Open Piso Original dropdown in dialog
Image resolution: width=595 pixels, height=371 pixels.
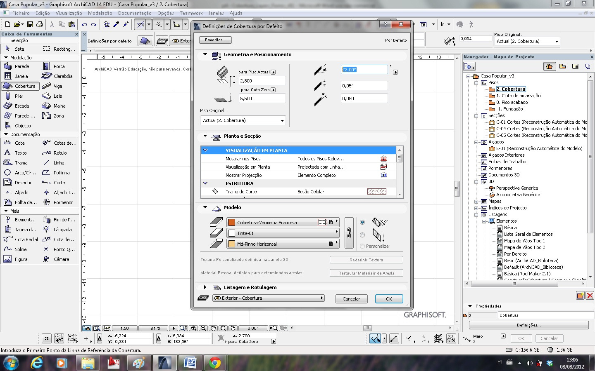(x=243, y=120)
